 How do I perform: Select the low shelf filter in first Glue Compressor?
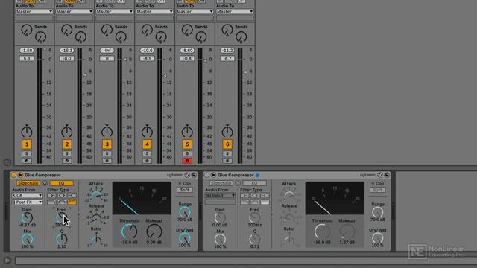point(51,195)
